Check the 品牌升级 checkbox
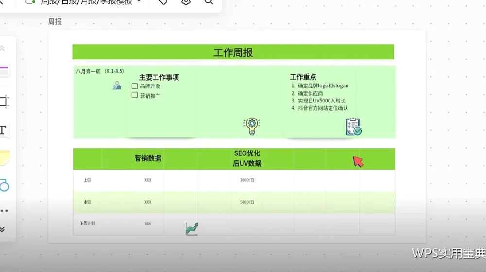 click(135, 86)
